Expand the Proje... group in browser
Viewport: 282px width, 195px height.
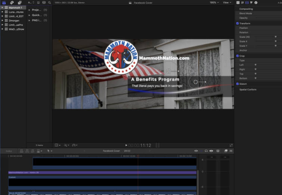[x=29, y=10]
